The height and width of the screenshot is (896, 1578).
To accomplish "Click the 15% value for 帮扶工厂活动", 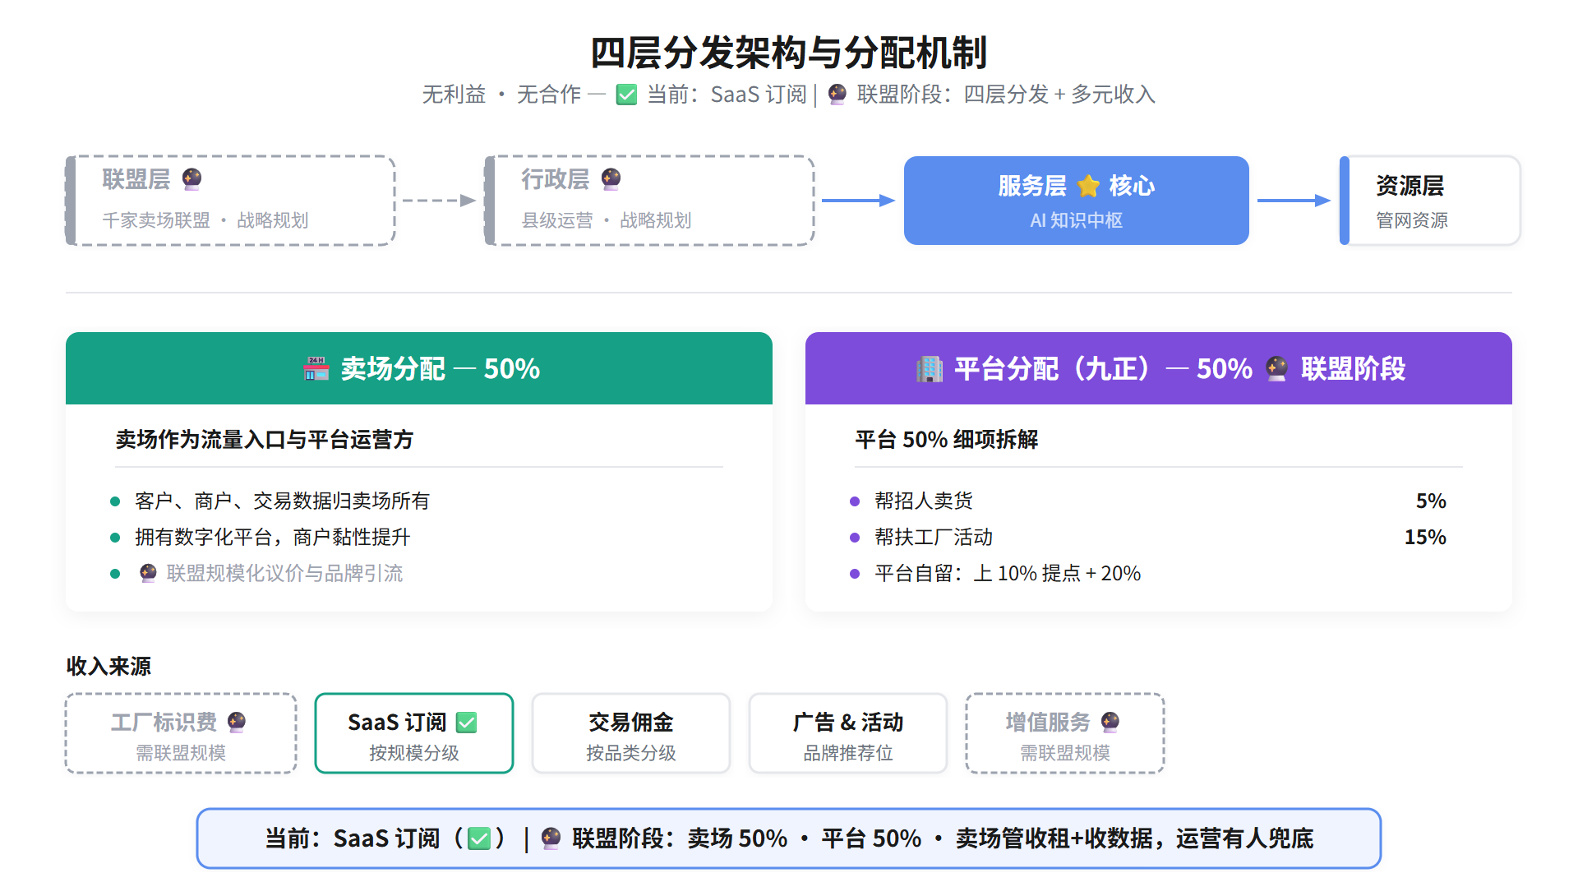I will pyautogui.click(x=1425, y=537).
